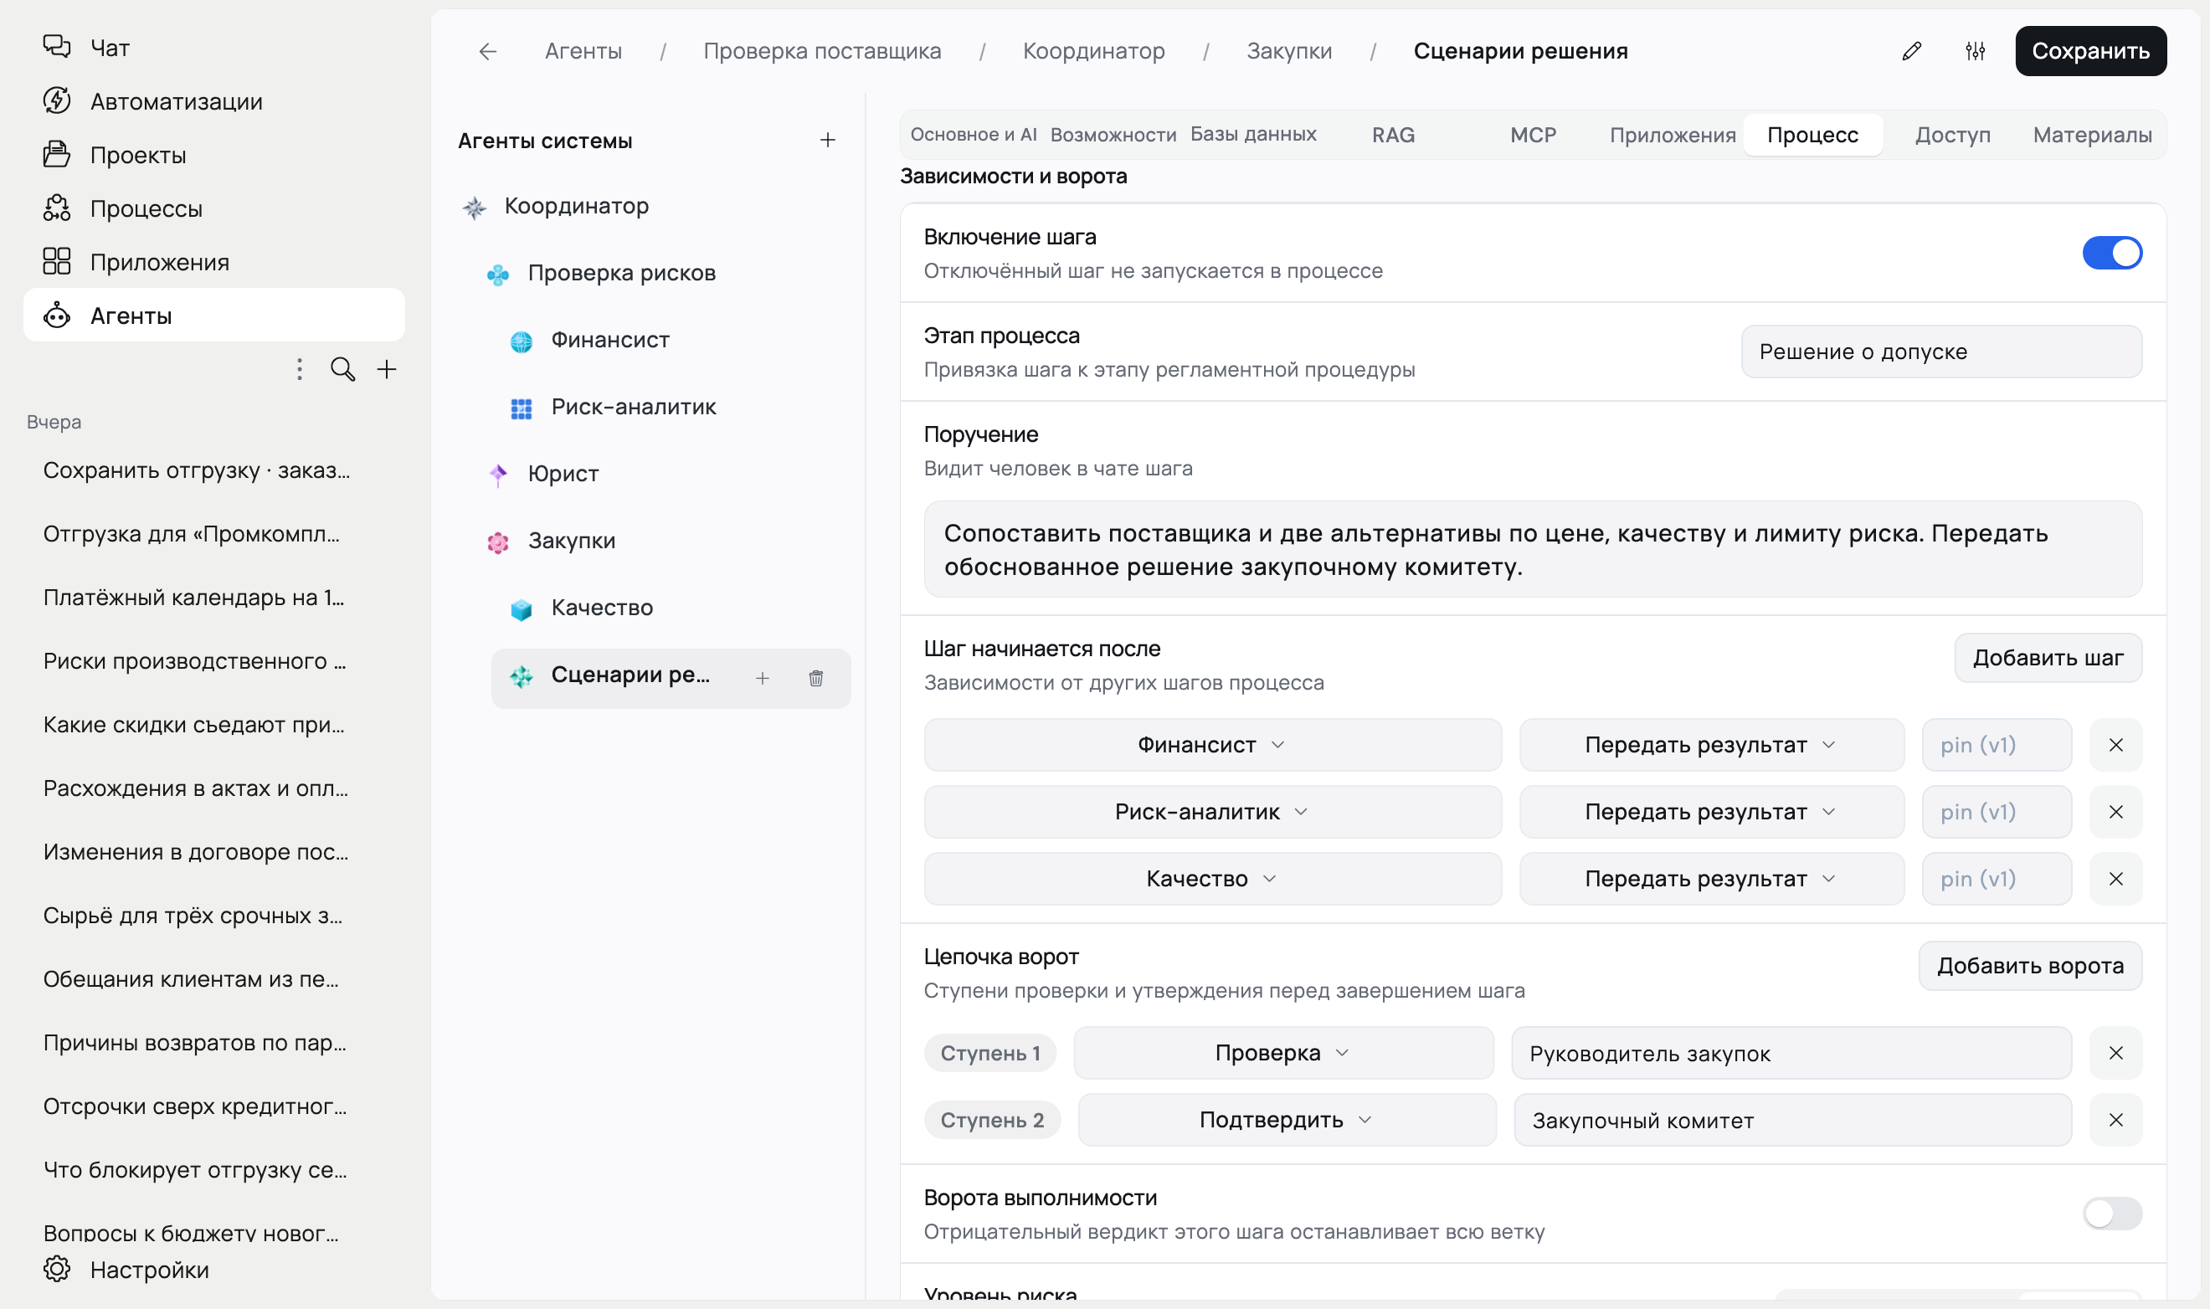Viewport: 2210px width, 1309px height.
Task: Open the Проверка поставщика breadcrumb link
Action: pos(822,51)
